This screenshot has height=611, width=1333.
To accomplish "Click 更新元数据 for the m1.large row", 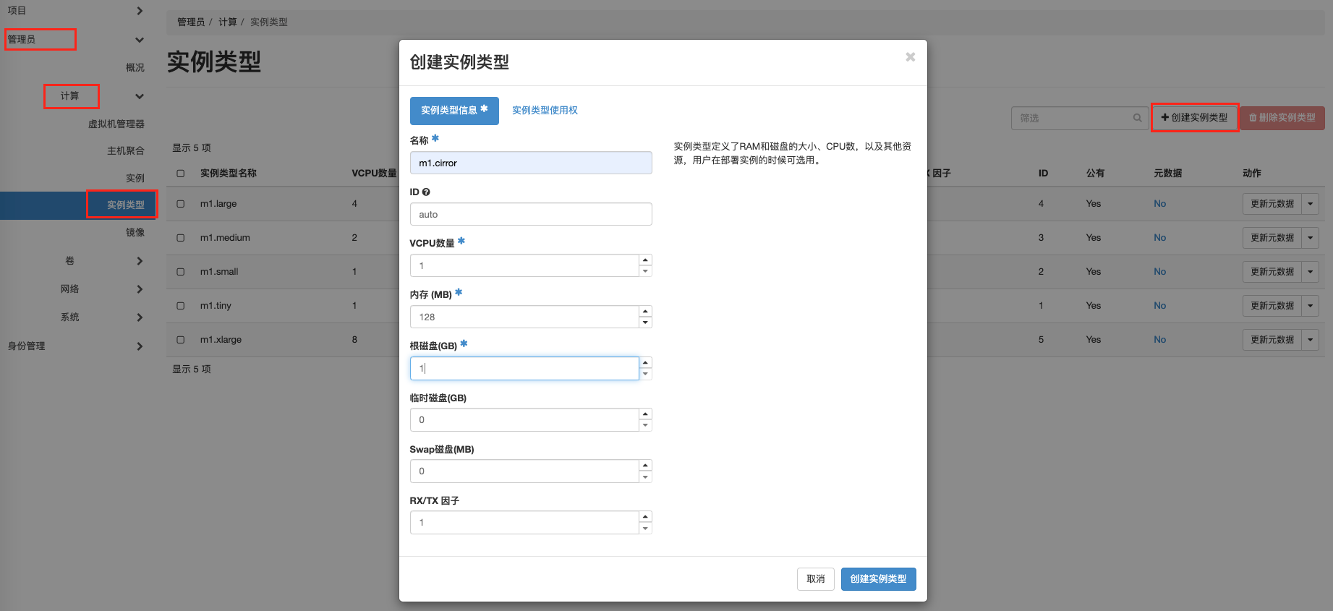I will pos(1272,204).
